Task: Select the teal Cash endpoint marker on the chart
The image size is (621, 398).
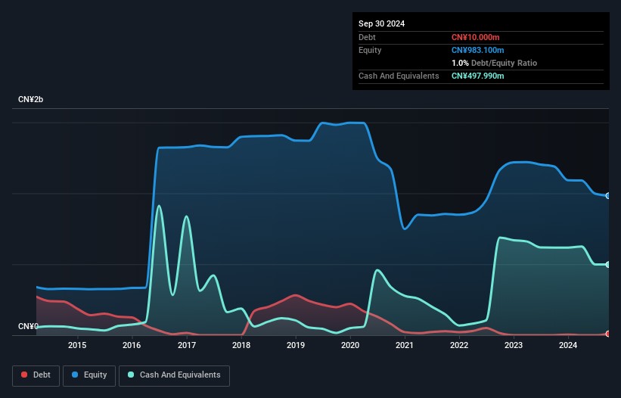Action: [608, 264]
